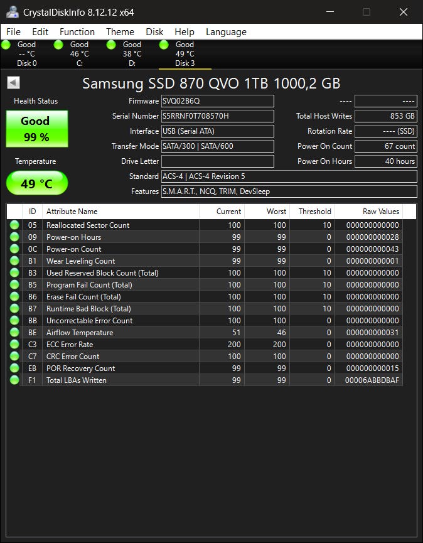423x543 pixels.
Task: Click the Threshold column header
Action: coord(313,212)
